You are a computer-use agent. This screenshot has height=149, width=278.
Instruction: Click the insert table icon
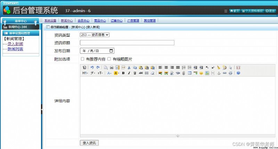(189, 73)
